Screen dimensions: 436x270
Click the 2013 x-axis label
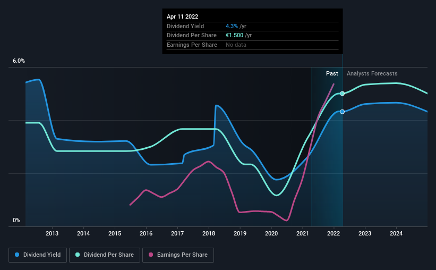(52, 233)
